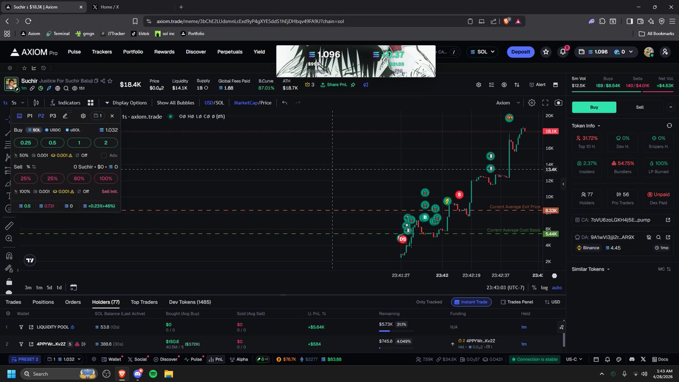Click Share PnL

[334, 84]
